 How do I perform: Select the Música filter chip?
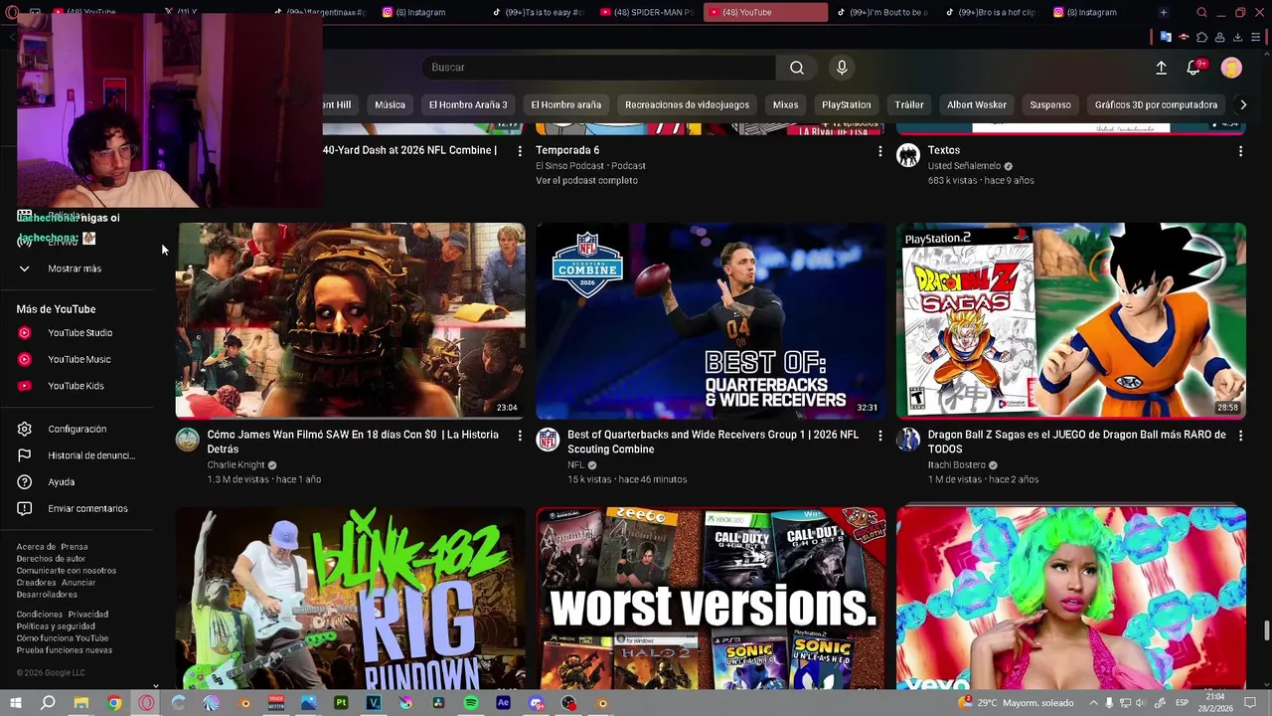[390, 104]
